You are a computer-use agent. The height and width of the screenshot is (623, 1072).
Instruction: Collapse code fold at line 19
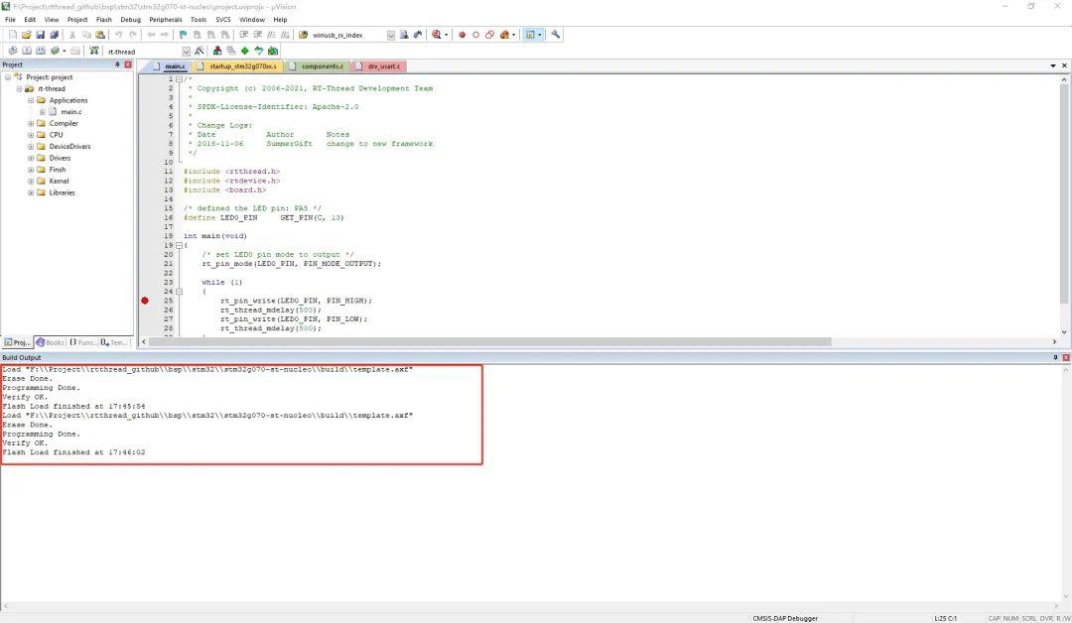coord(179,245)
